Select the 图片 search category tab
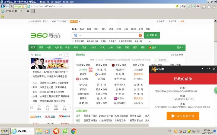The width and height of the screenshot is (217, 135). tap(96, 29)
